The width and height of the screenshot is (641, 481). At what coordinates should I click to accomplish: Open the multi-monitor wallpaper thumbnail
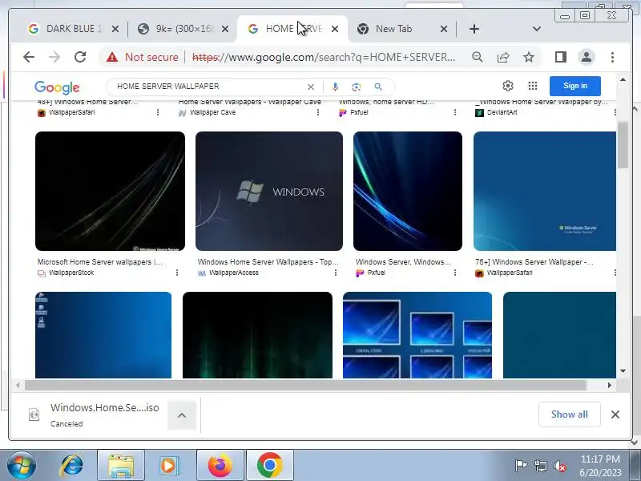click(417, 335)
